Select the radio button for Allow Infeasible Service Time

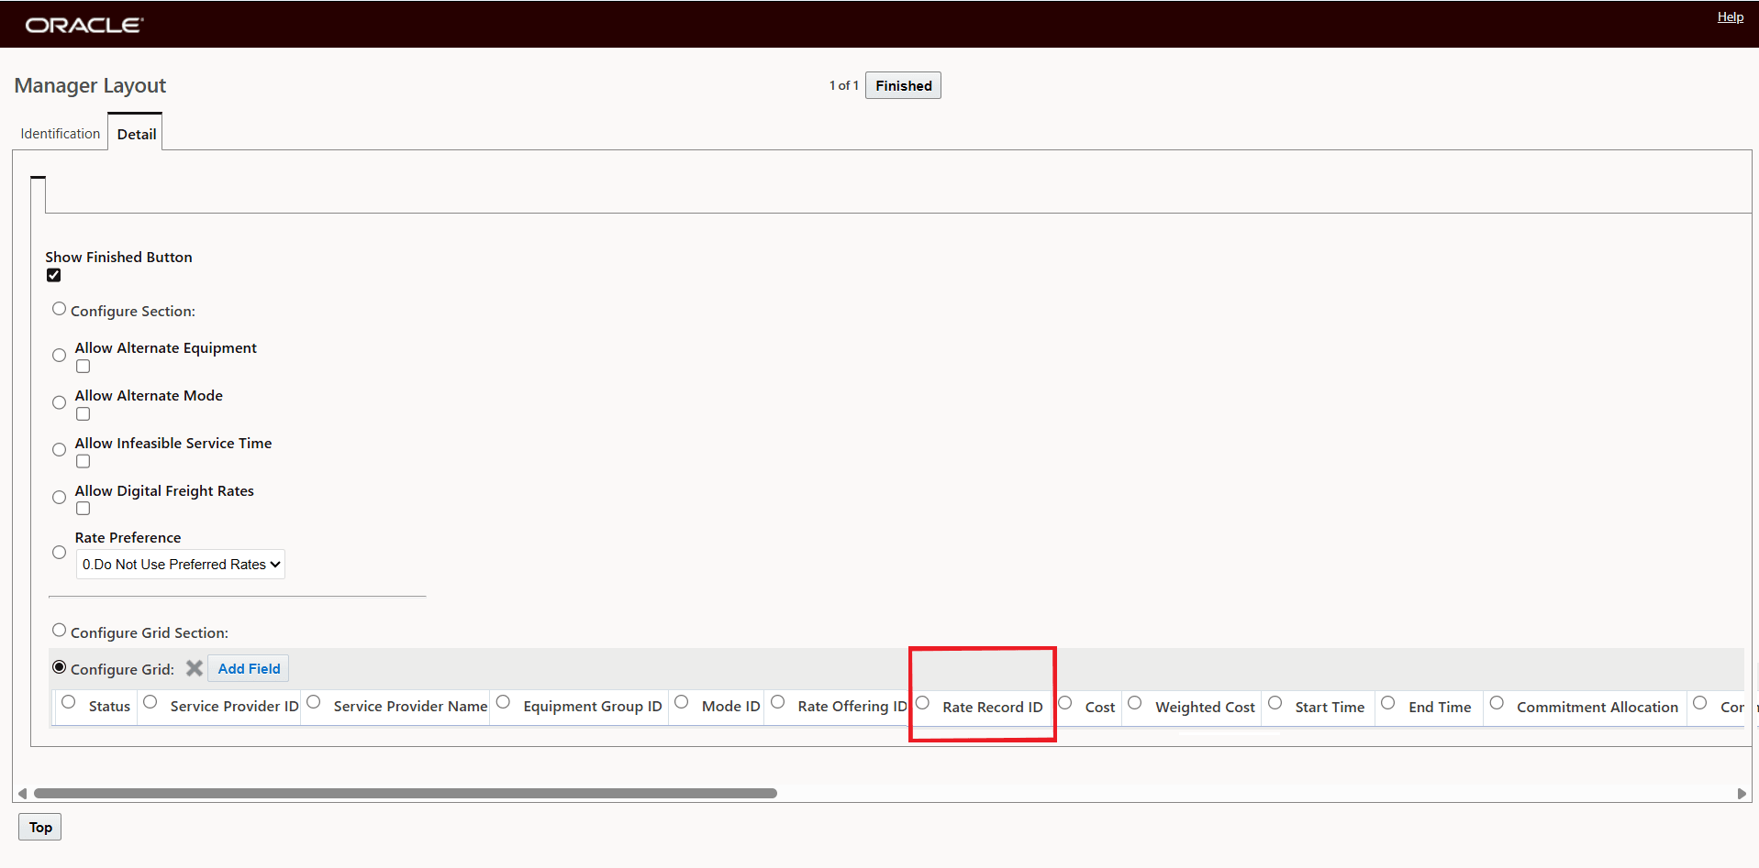[60, 450]
